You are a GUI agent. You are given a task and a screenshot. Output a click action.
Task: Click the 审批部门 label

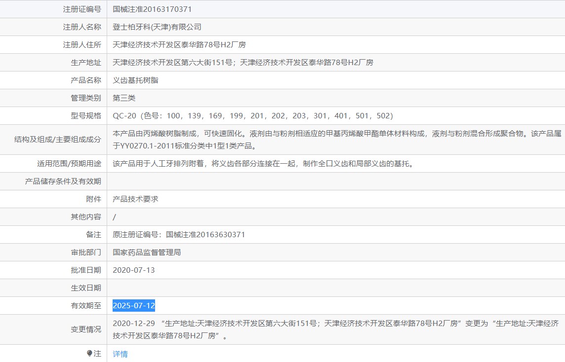86,252
